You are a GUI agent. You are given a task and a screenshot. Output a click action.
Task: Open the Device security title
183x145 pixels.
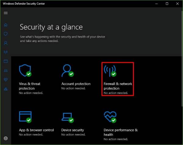73,130
